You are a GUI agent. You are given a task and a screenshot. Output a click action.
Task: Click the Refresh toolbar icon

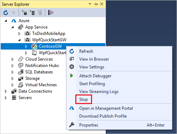6,12
